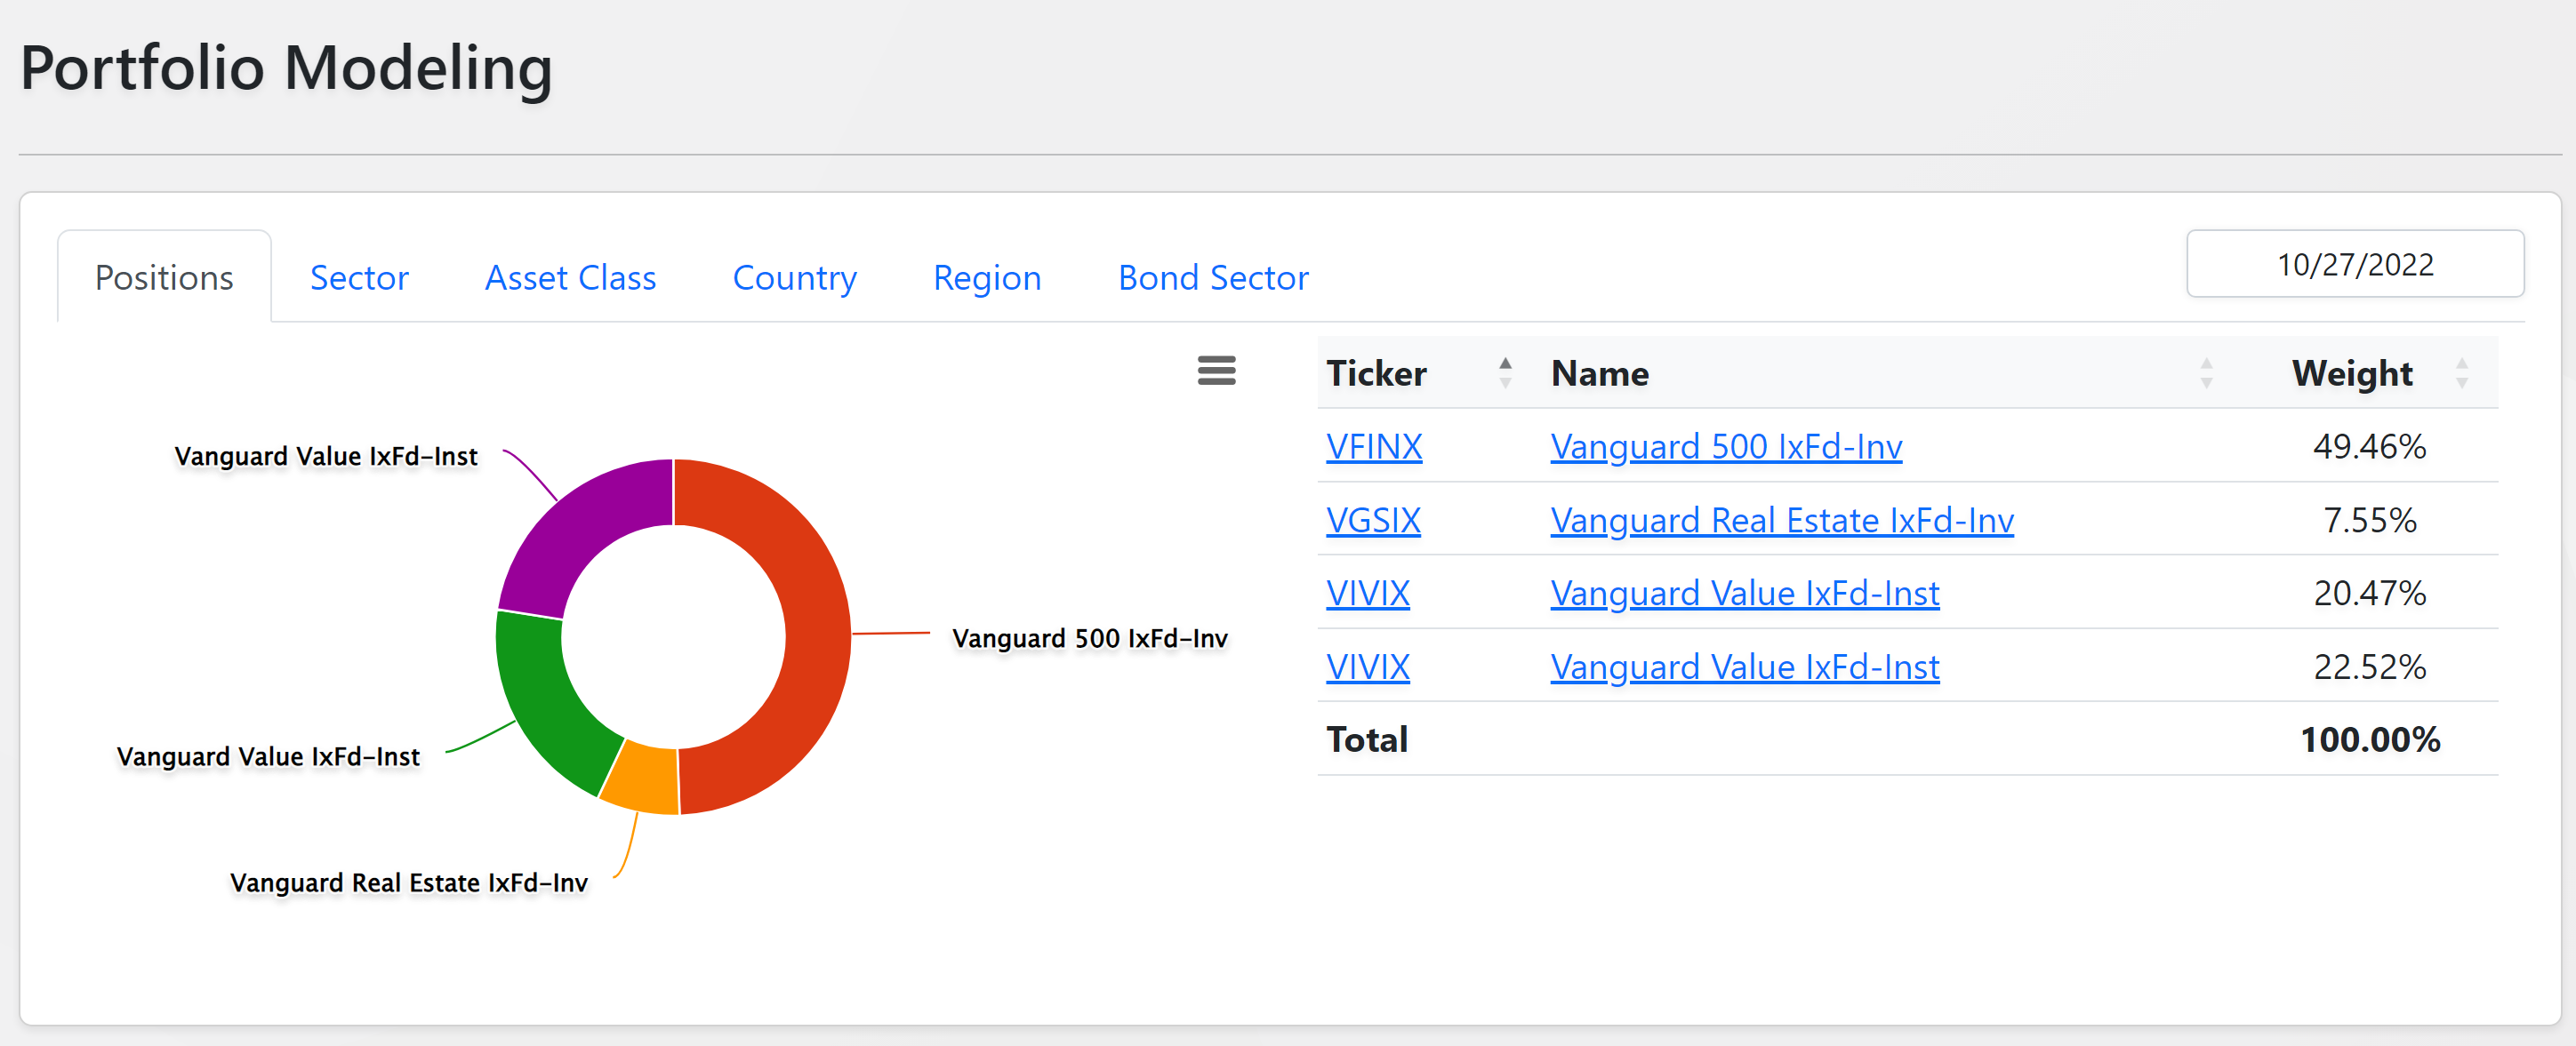Sort table by Ticker column arrows

[1505, 372]
